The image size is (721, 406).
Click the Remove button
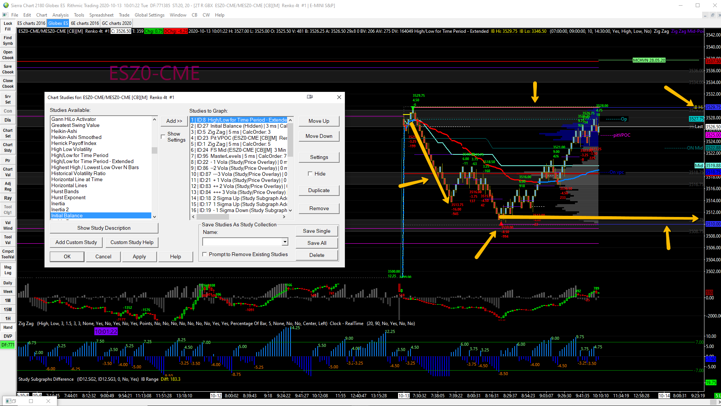[319, 208]
